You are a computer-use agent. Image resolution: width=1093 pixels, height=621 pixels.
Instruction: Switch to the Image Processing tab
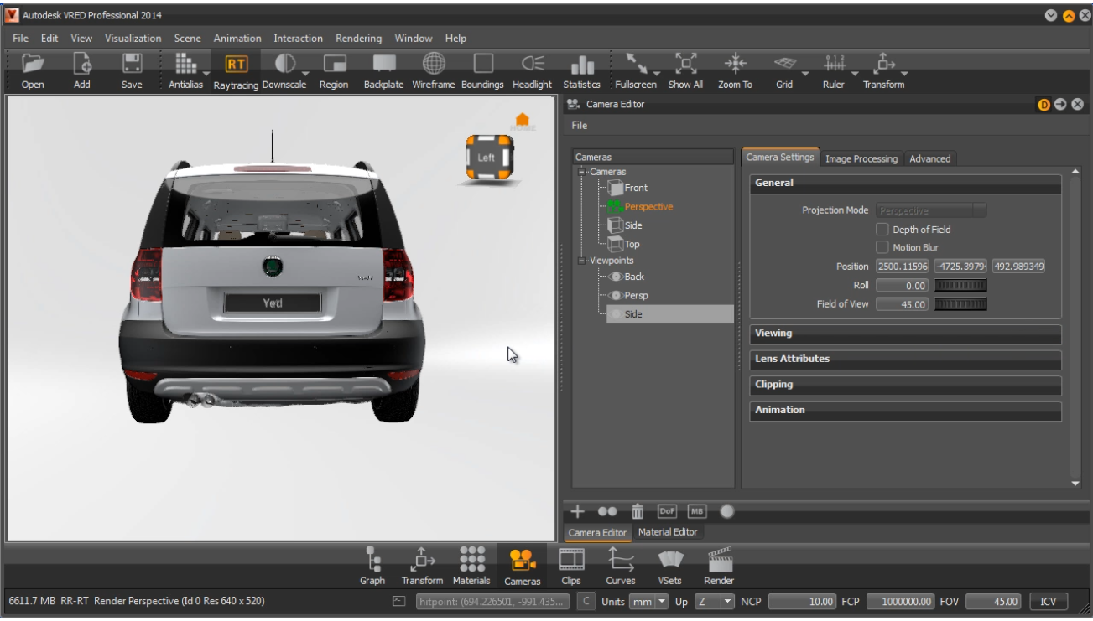[861, 158]
